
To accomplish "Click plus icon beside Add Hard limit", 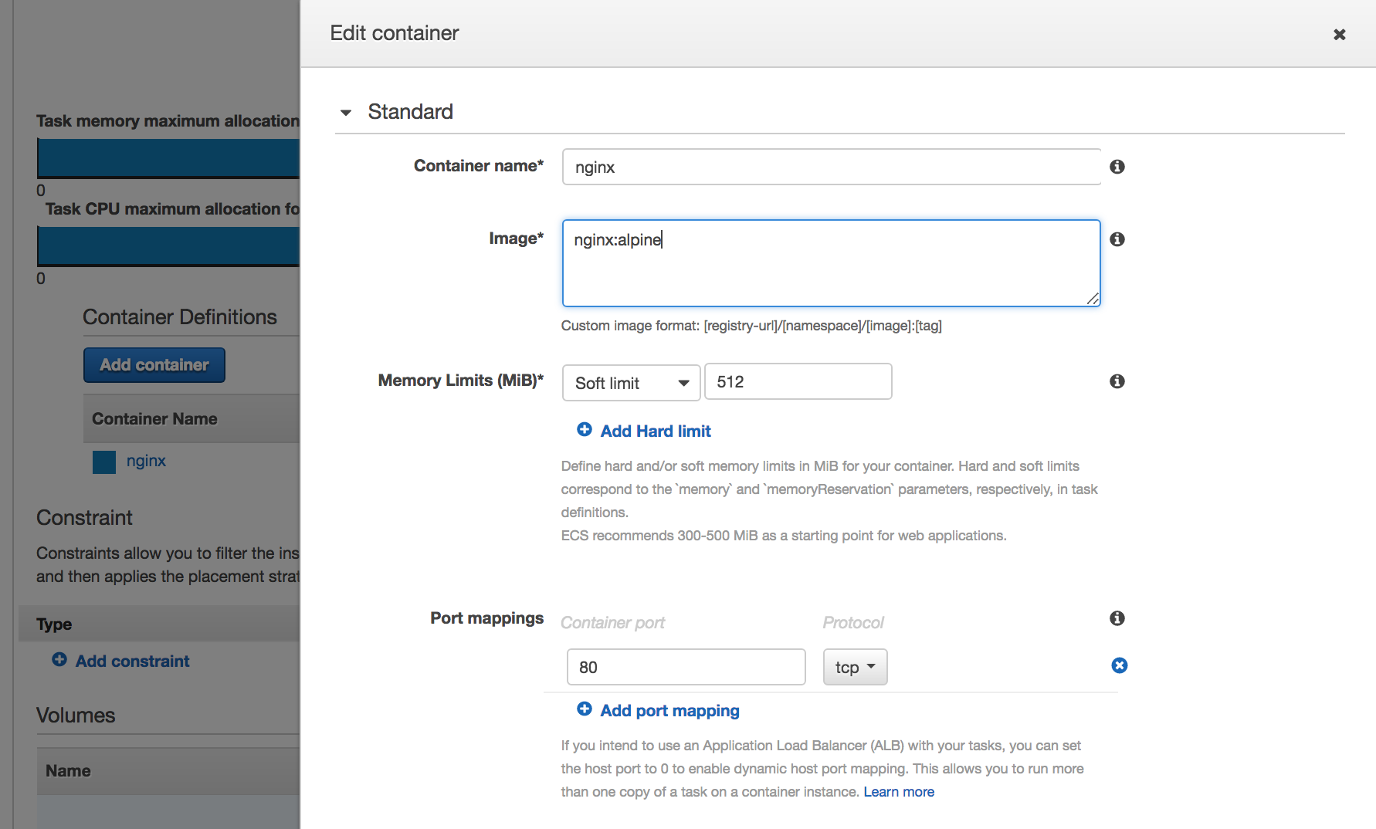I will point(585,430).
